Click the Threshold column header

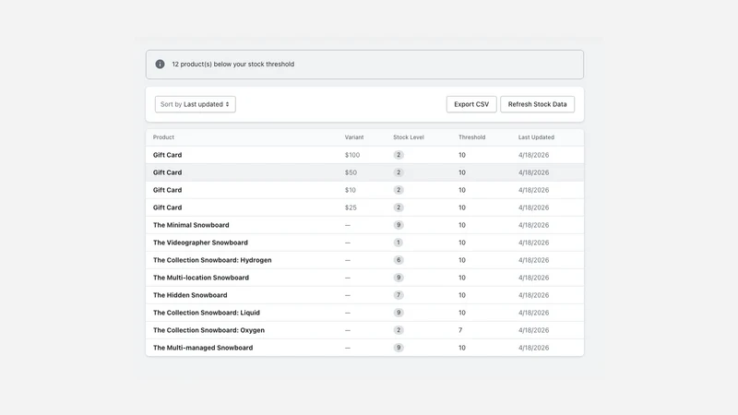(471, 137)
